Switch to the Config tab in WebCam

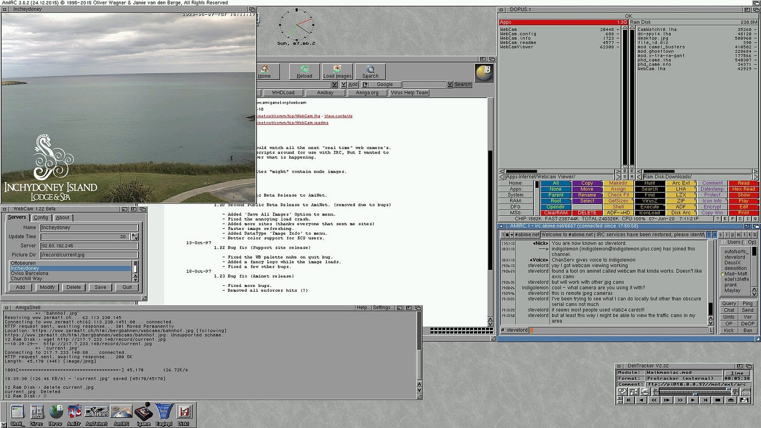(41, 217)
